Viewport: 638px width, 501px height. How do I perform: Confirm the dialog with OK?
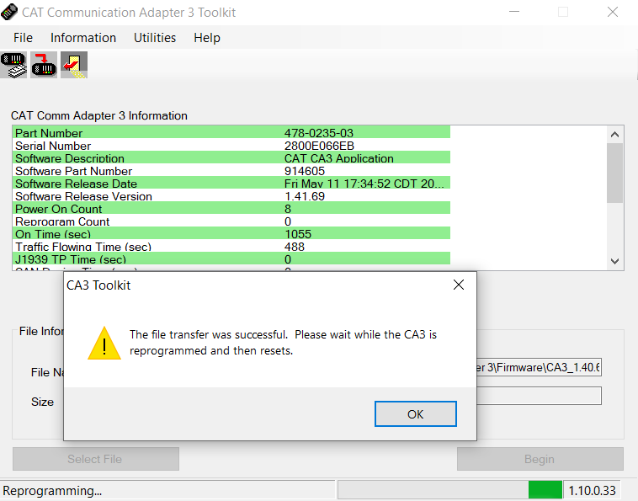point(416,414)
